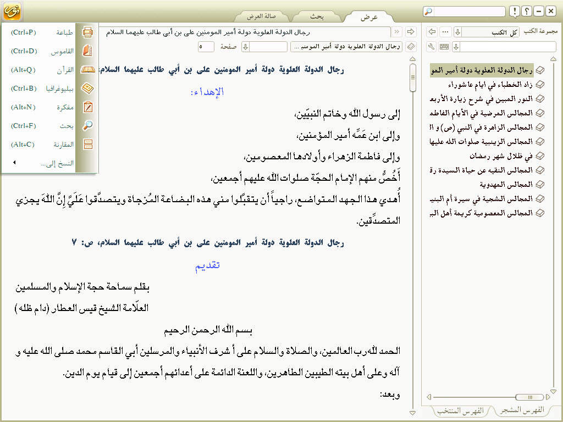Screen dimensions: 563x422
Task: Click the exclamation mark info button
Action: click(514, 12)
